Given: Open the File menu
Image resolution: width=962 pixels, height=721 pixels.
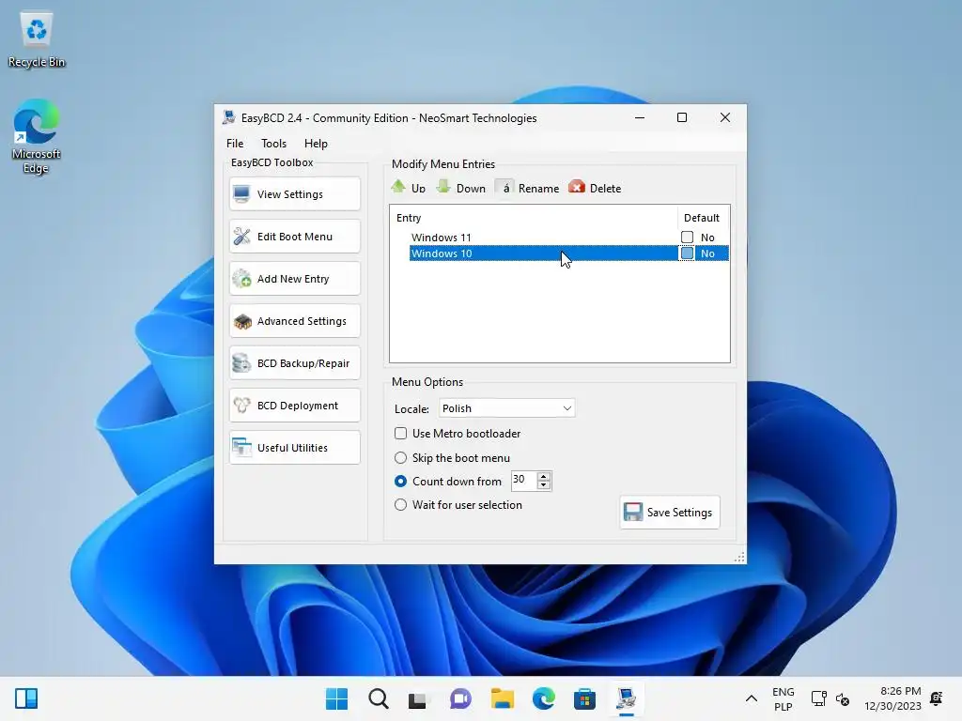Looking at the screenshot, I should 235,143.
